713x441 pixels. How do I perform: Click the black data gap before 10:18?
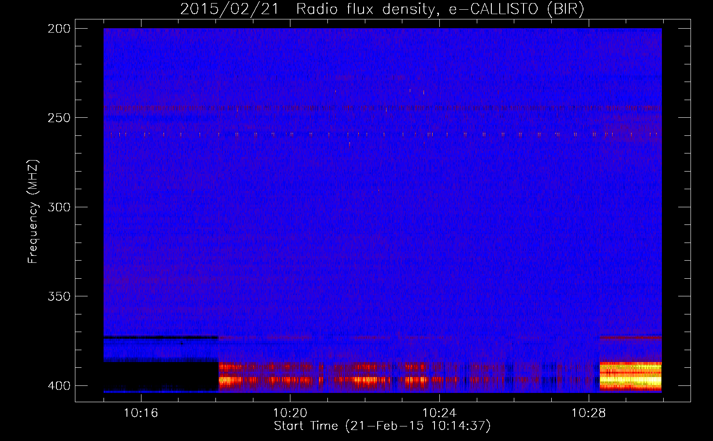(161, 376)
